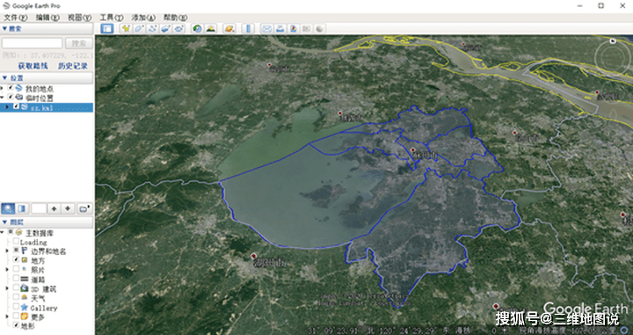
Task: Click the move up arrow button
Action: (55, 208)
